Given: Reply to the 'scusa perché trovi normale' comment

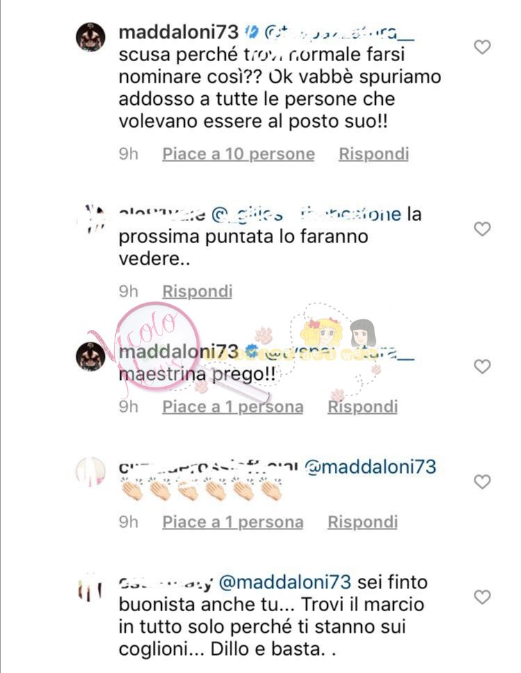Looking at the screenshot, I should coord(374,153).
